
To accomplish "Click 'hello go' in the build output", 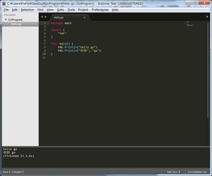I will pos(10,149).
